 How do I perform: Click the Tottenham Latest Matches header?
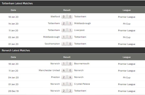pos(17,3)
